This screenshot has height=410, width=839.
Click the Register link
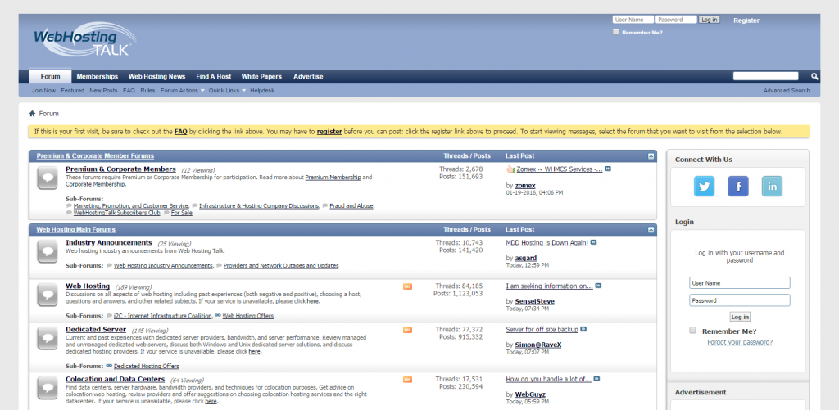click(x=746, y=20)
